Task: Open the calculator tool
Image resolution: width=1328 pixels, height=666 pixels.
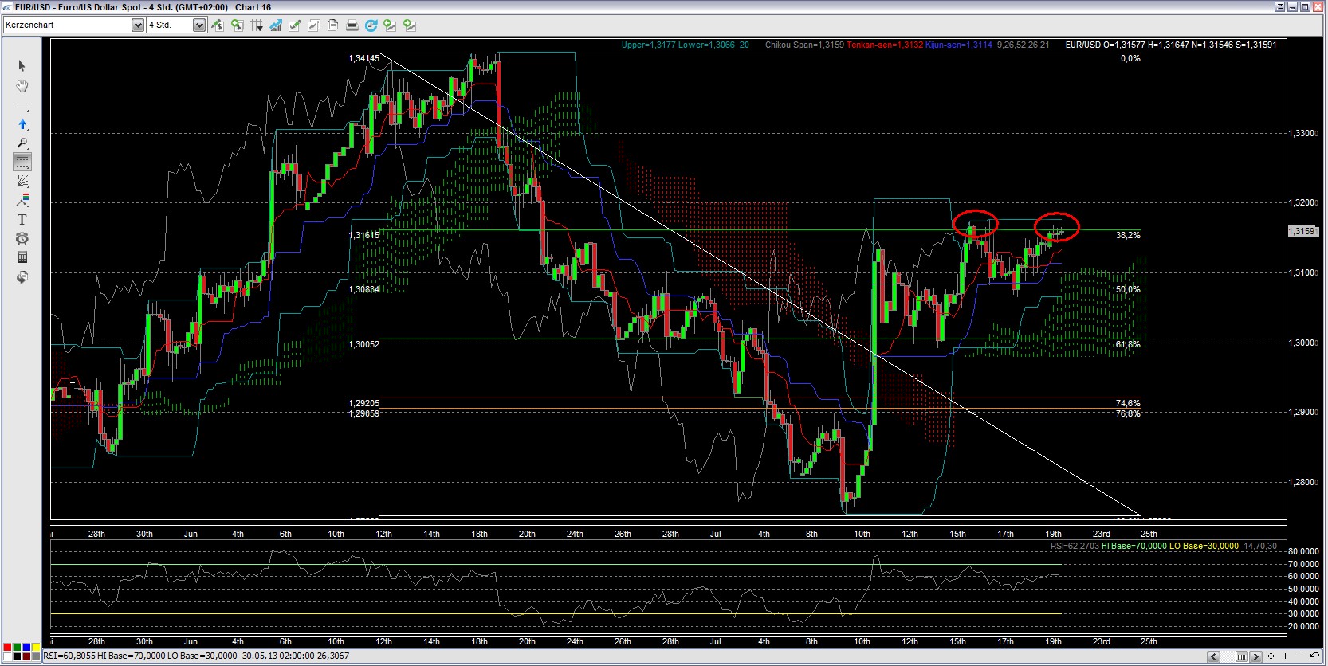Action: [x=22, y=257]
